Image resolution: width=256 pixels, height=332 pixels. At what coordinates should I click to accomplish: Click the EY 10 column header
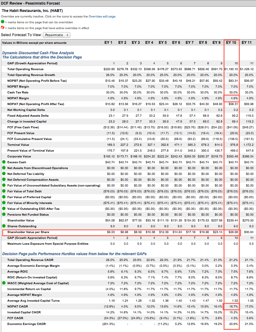[231, 43]
